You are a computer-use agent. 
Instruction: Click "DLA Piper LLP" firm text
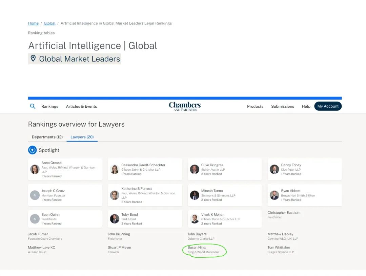291,170
